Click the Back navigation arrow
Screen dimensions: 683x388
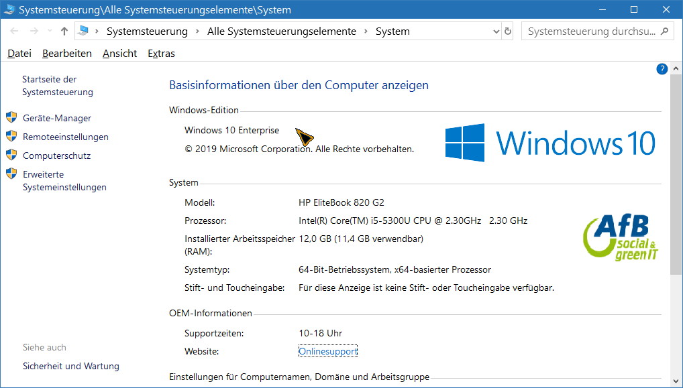[14, 31]
